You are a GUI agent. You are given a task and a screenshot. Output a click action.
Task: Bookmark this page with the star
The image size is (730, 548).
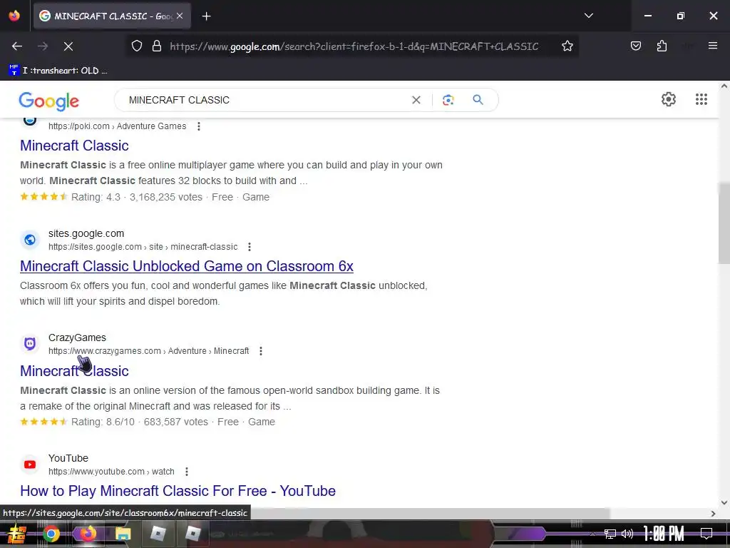point(567,46)
